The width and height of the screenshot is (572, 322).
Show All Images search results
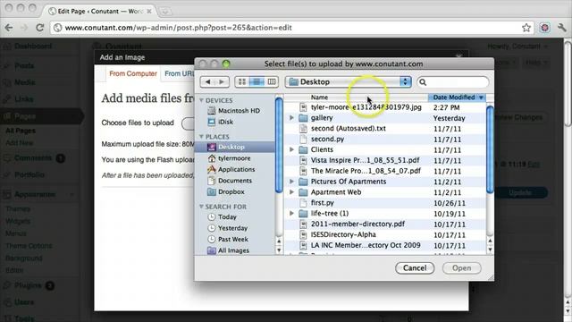pyautogui.click(x=229, y=250)
